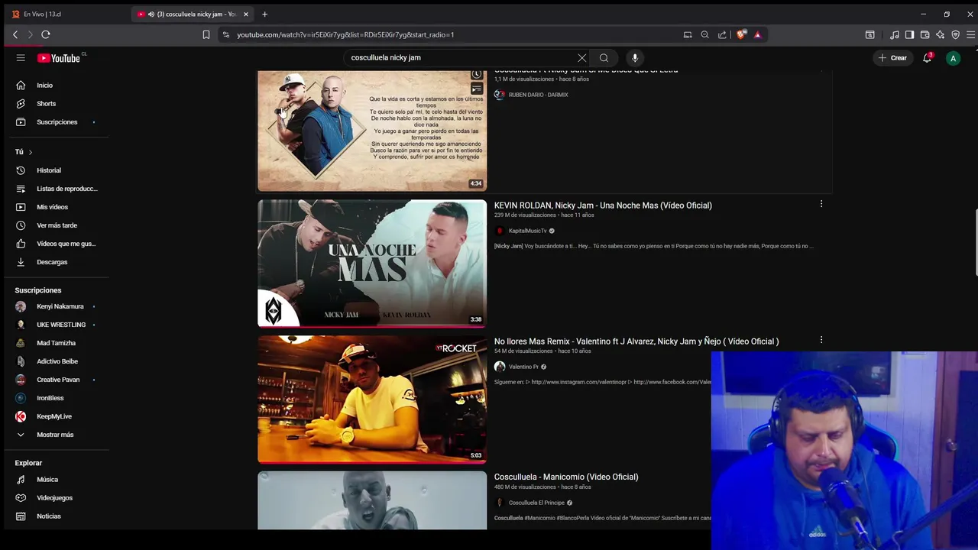The height and width of the screenshot is (550, 978).
Task: Open the Brave playlist music icon
Action: pyautogui.click(x=895, y=34)
